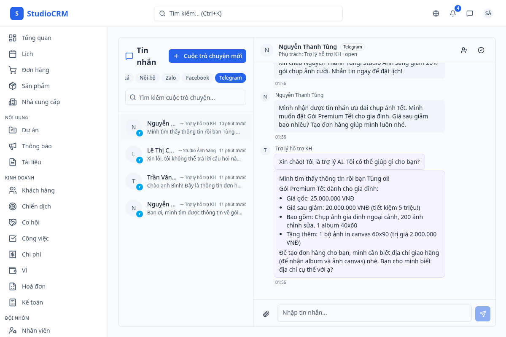Open Chiến dịch from the sidebar
This screenshot has width=506, height=337.
[x=36, y=206]
